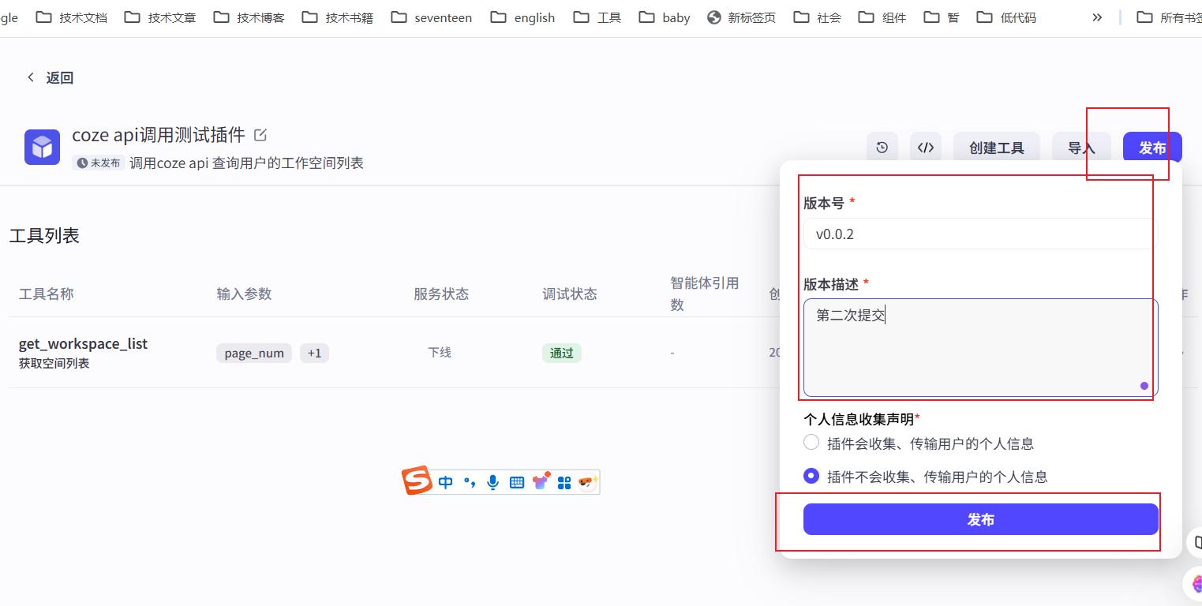1202x606 pixels.
Task: Open the code view icon button
Action: [926, 148]
